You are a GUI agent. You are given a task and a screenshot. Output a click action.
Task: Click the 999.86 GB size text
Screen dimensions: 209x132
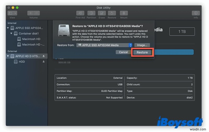(x=64, y=62)
